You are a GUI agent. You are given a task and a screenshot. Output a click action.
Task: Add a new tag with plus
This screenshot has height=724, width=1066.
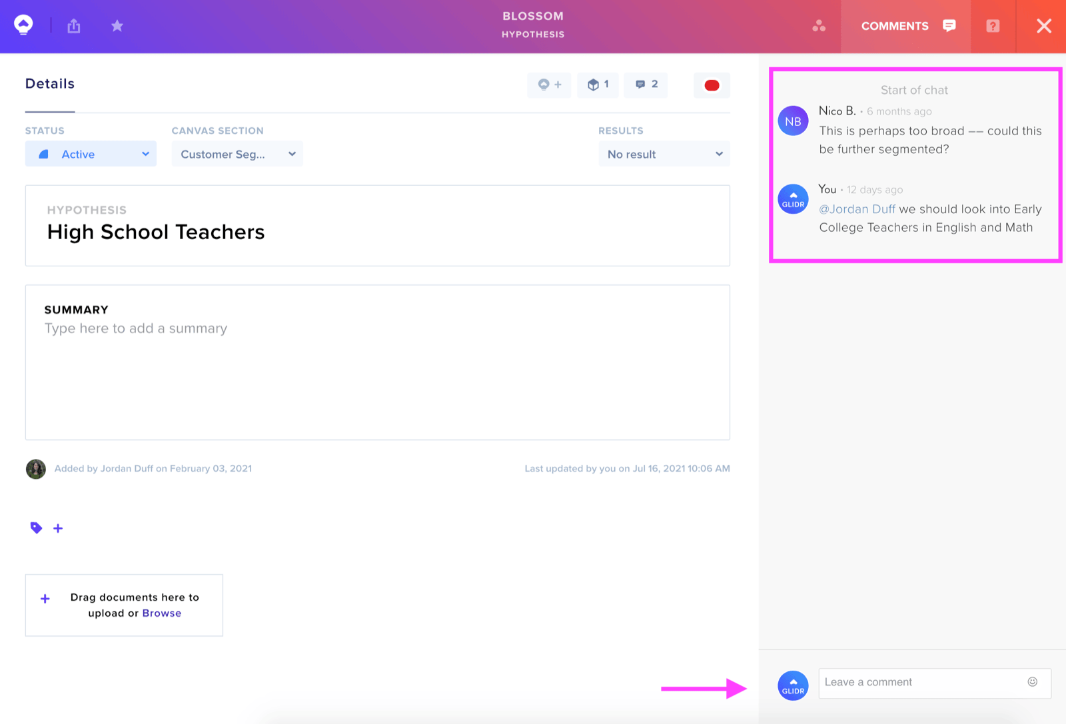click(x=58, y=528)
